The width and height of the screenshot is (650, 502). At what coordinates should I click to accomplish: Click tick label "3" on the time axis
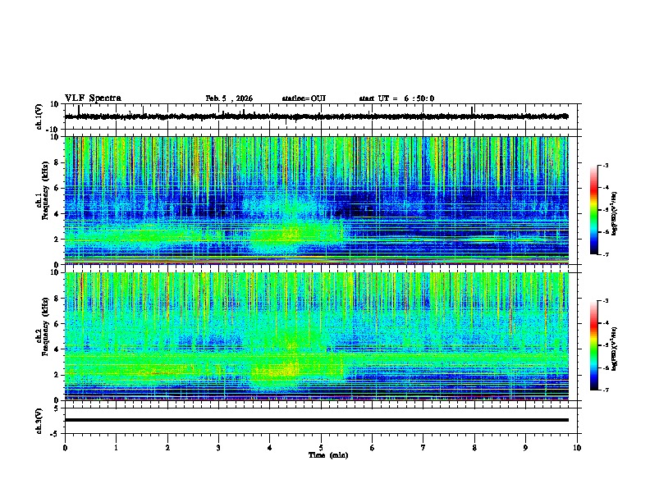[218, 448]
